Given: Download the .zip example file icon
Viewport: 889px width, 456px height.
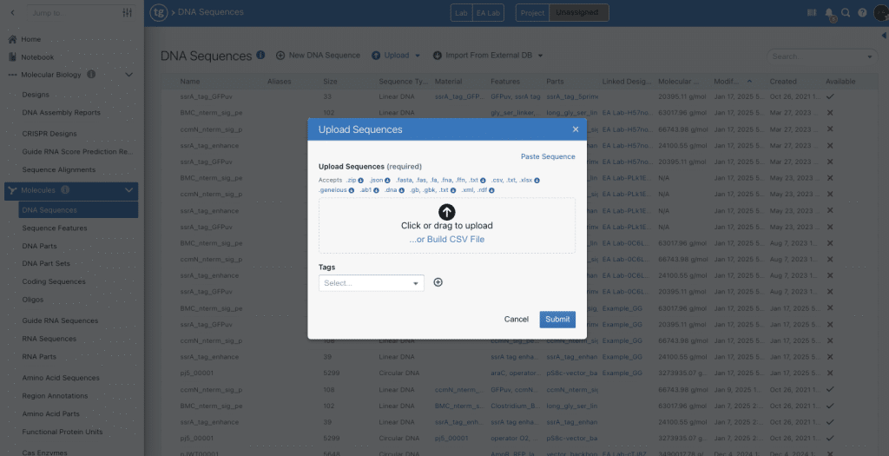Looking at the screenshot, I should [x=362, y=180].
